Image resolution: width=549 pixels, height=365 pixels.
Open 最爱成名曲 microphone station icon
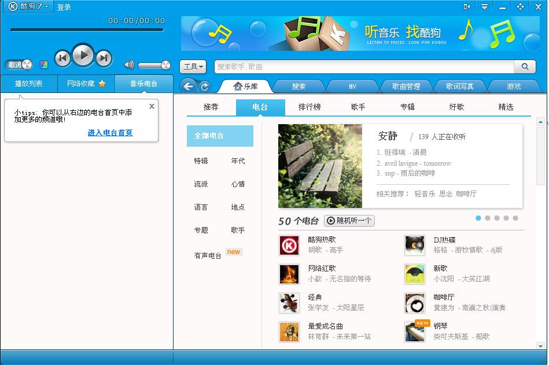click(289, 332)
